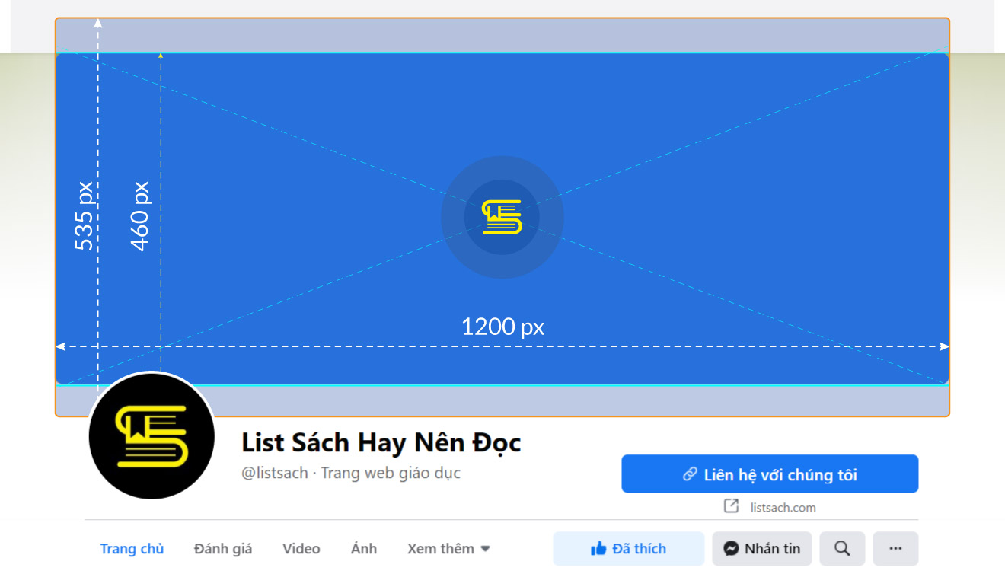The width and height of the screenshot is (1005, 574).
Task: Open Nhắn tin messenger button
Action: pos(762,549)
